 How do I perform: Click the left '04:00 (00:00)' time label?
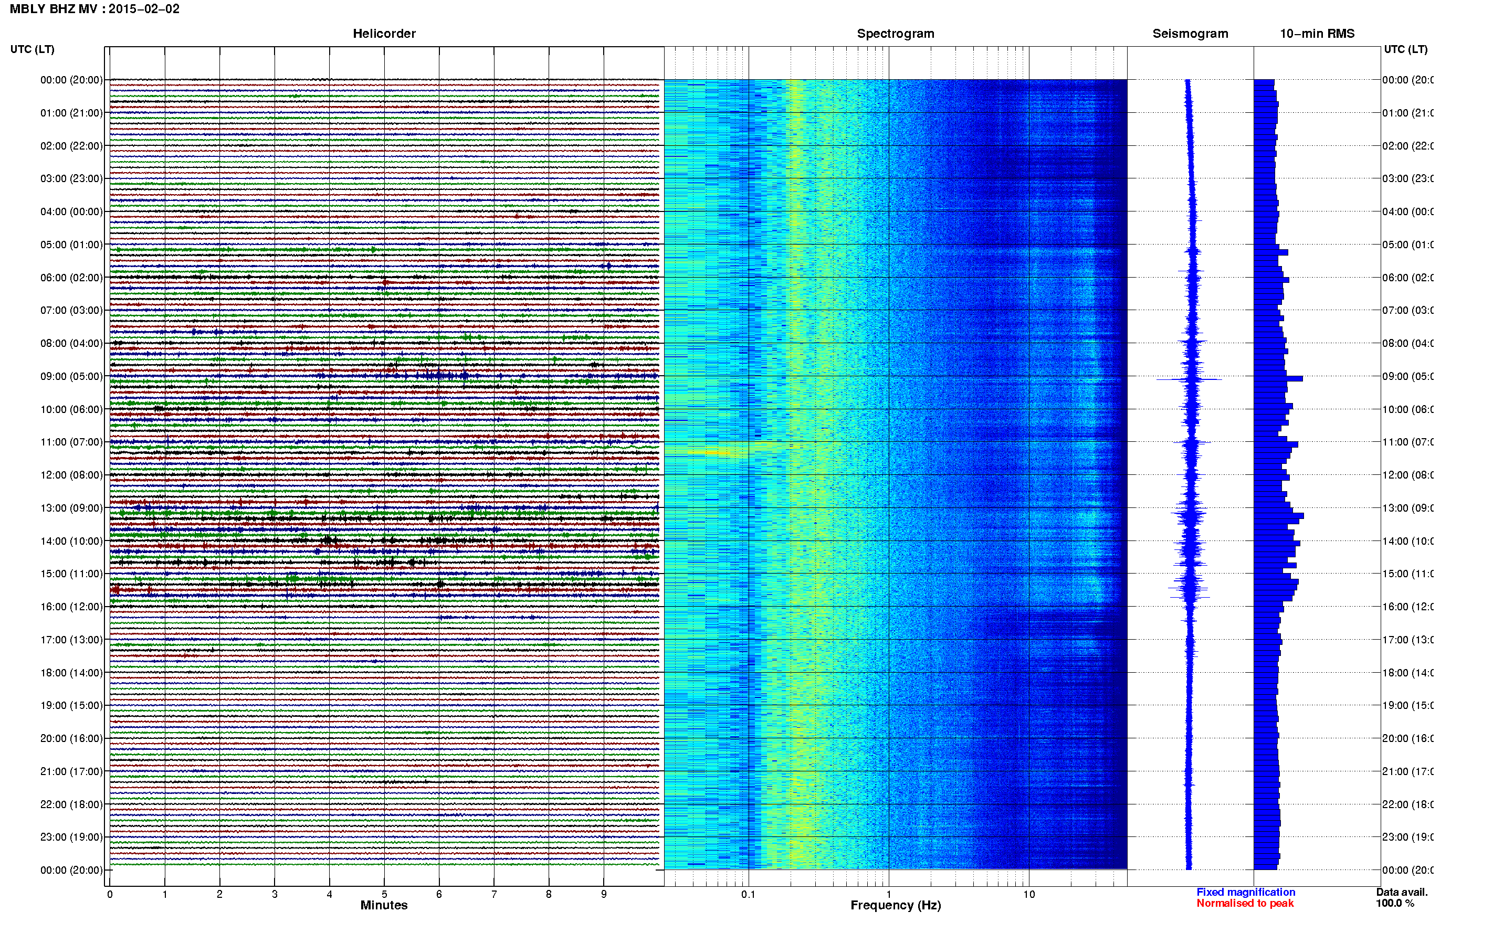tap(71, 211)
